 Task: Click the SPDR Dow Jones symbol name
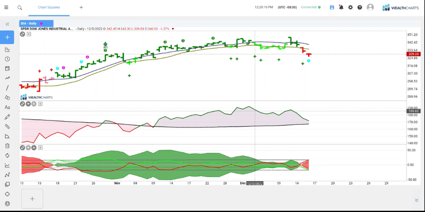pos(47,29)
